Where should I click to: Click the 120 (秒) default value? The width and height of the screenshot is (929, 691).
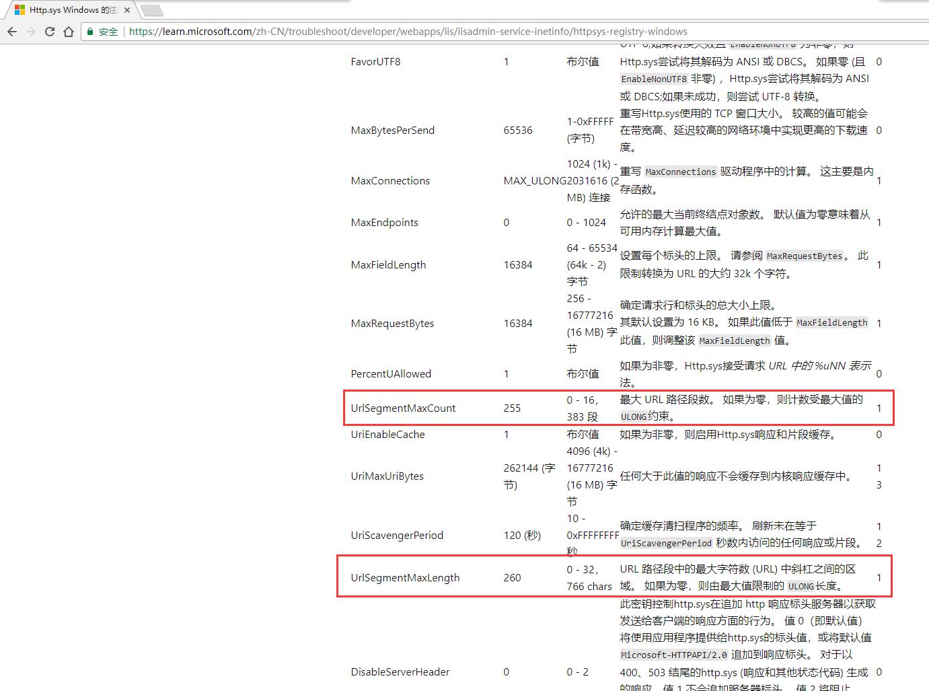click(522, 535)
